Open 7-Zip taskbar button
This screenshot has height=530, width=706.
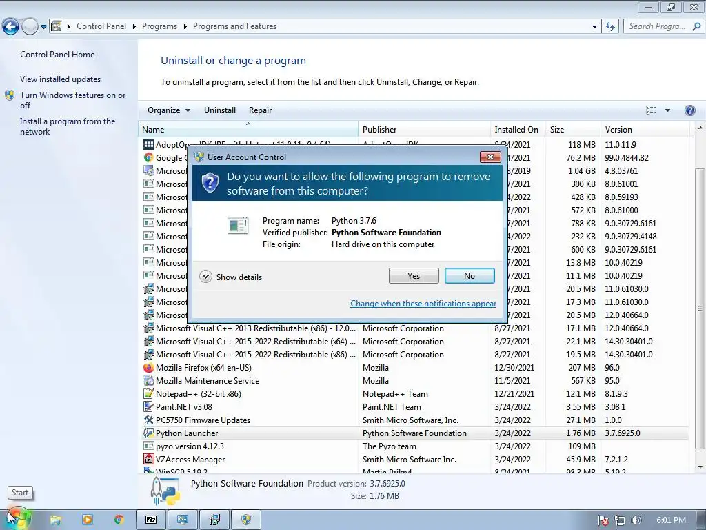(151, 520)
